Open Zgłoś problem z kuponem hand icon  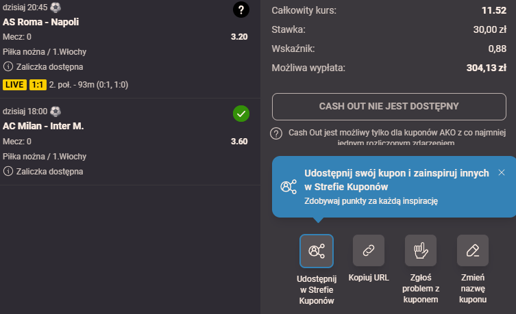(421, 250)
